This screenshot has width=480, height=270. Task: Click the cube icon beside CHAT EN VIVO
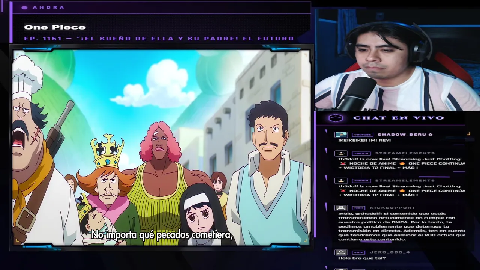tap(336, 118)
